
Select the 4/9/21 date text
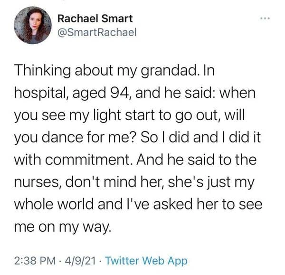[x=81, y=260]
